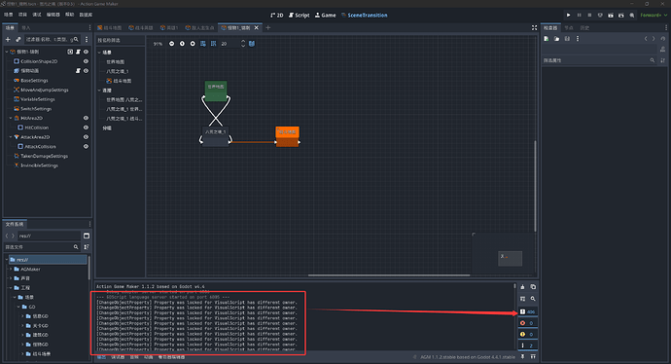This screenshot has width=671, height=364.
Task: Click the open-in-editor icon on root node
Action: pyautogui.click(x=70, y=52)
